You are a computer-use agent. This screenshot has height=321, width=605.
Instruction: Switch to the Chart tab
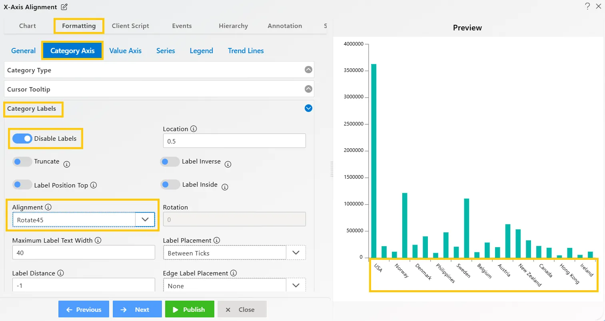tap(28, 26)
